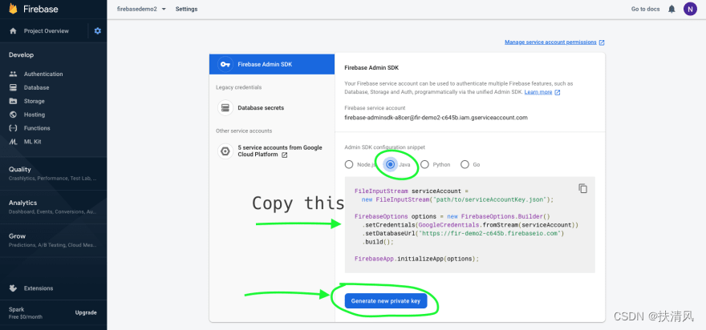Click Generate new private key button
This screenshot has width=706, height=330.
(x=385, y=301)
